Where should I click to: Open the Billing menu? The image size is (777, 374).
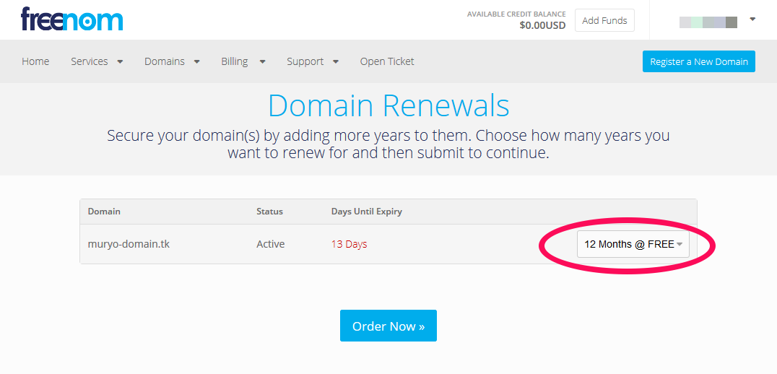243,61
